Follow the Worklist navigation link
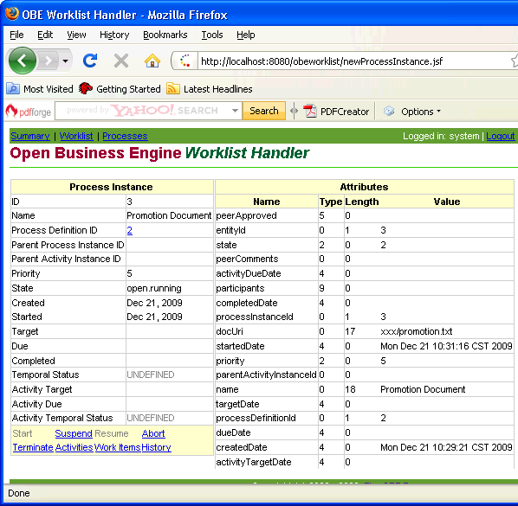Image resolution: width=518 pixels, height=506 pixels. click(x=76, y=136)
